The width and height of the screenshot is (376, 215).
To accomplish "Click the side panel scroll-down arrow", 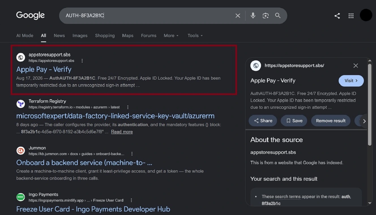I will (369, 203).
